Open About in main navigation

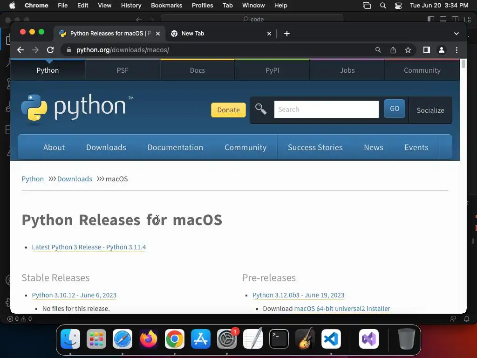(54, 147)
